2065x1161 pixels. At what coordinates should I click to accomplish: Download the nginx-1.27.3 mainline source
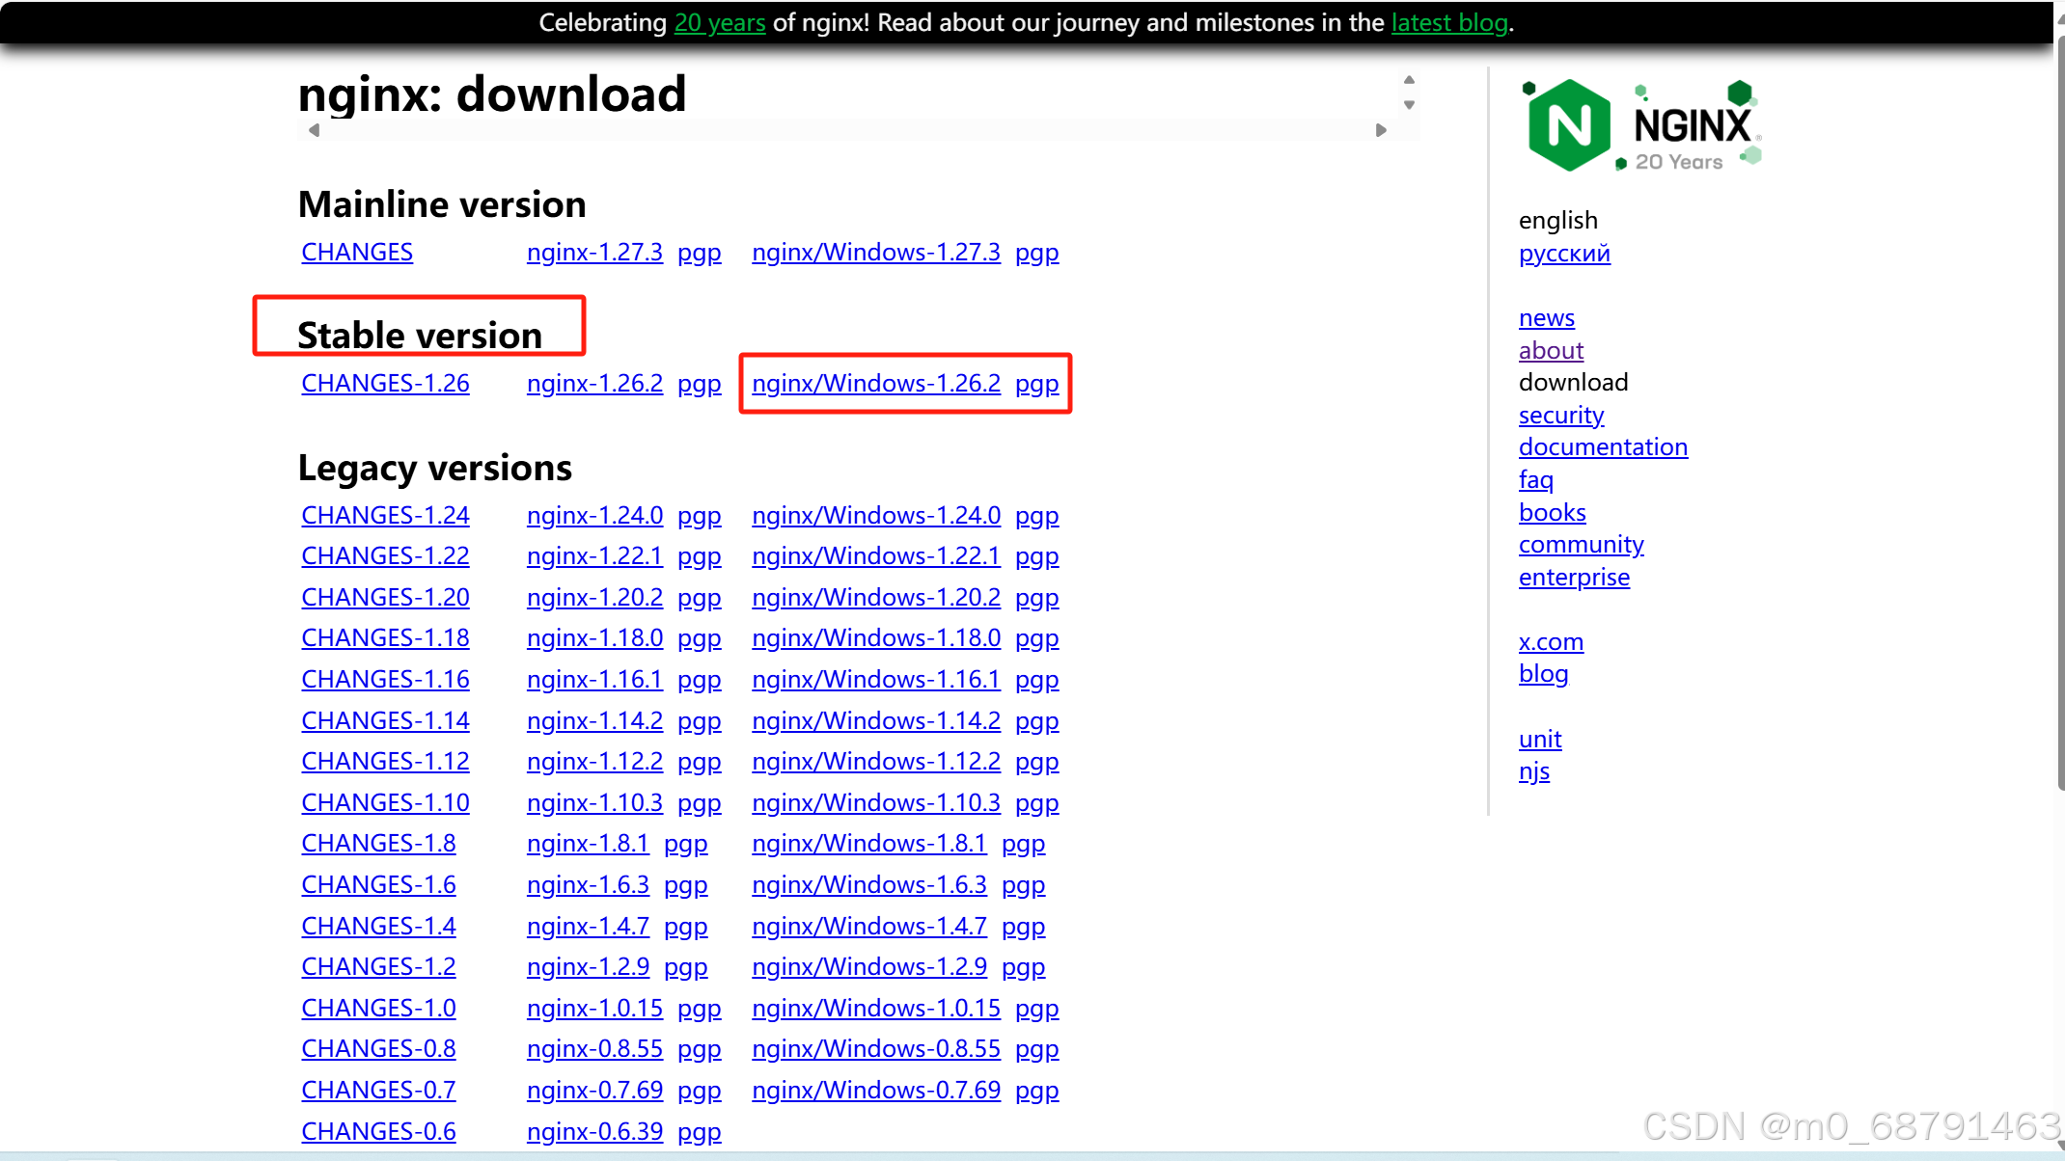pos(594,253)
